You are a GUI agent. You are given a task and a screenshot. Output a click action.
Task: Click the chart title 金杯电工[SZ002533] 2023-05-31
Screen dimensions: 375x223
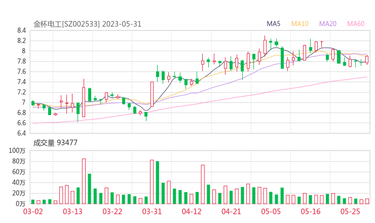(87, 24)
